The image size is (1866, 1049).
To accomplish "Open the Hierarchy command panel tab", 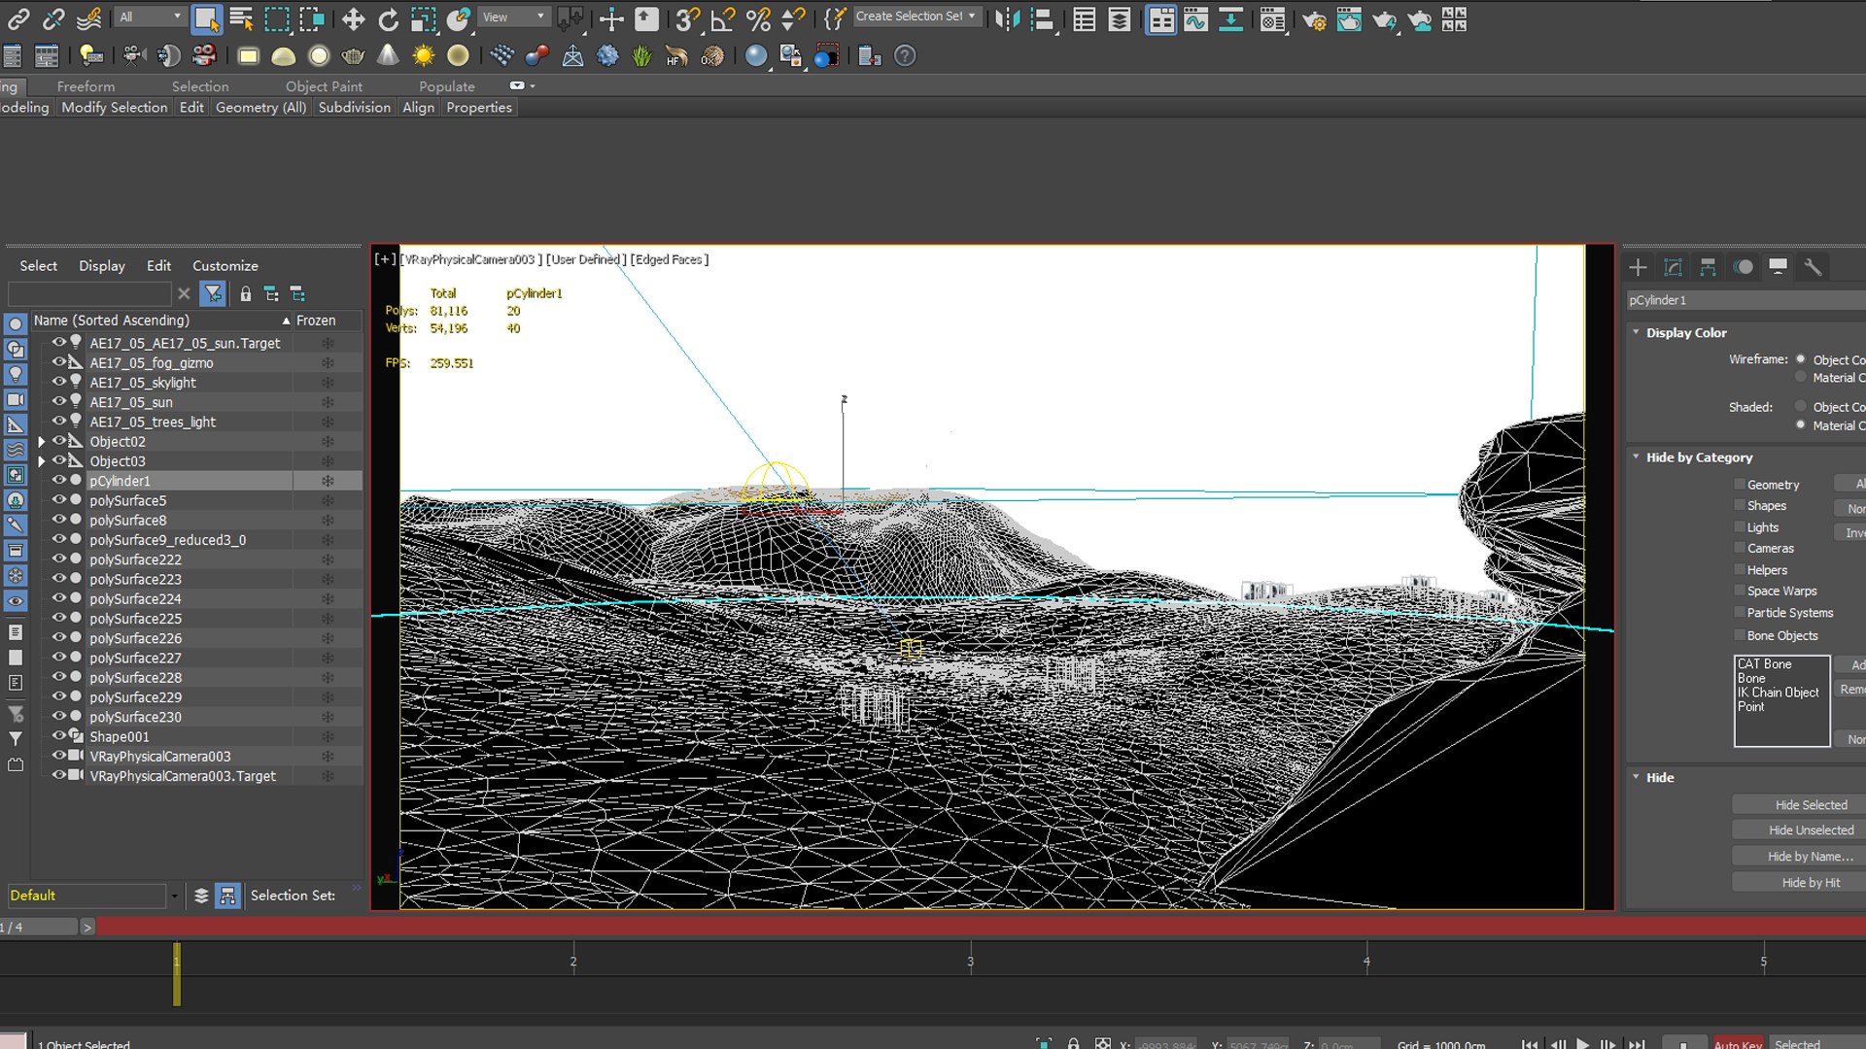I will (x=1708, y=267).
